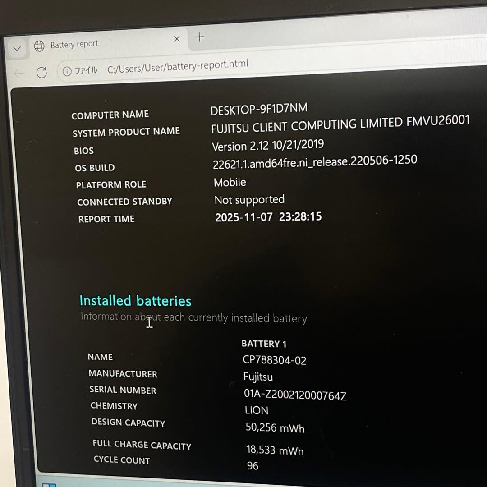Open the tab search chevron dropdown
The height and width of the screenshot is (487, 487).
[17, 49]
